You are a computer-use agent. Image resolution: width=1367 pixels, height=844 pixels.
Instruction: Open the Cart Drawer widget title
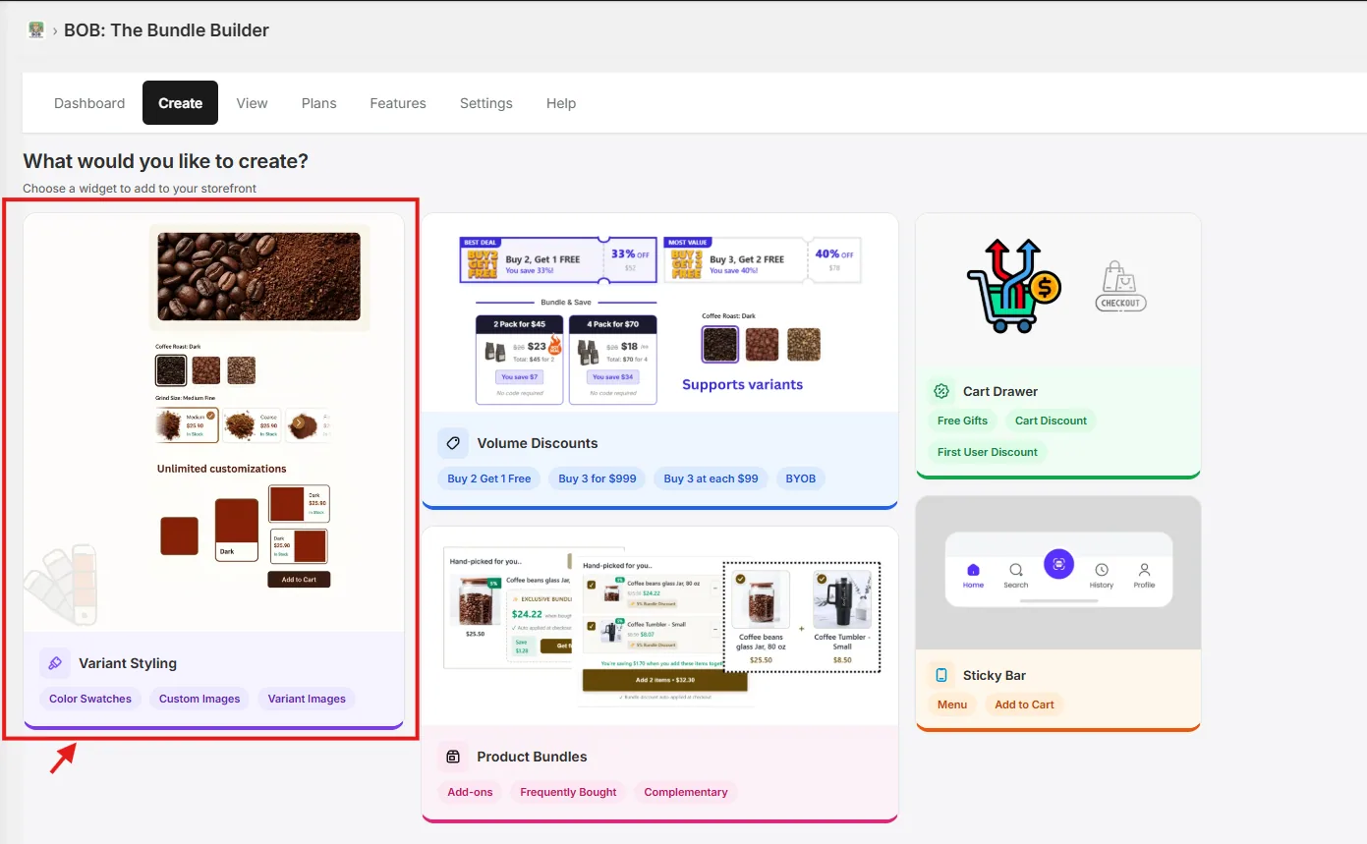pos(1000,391)
